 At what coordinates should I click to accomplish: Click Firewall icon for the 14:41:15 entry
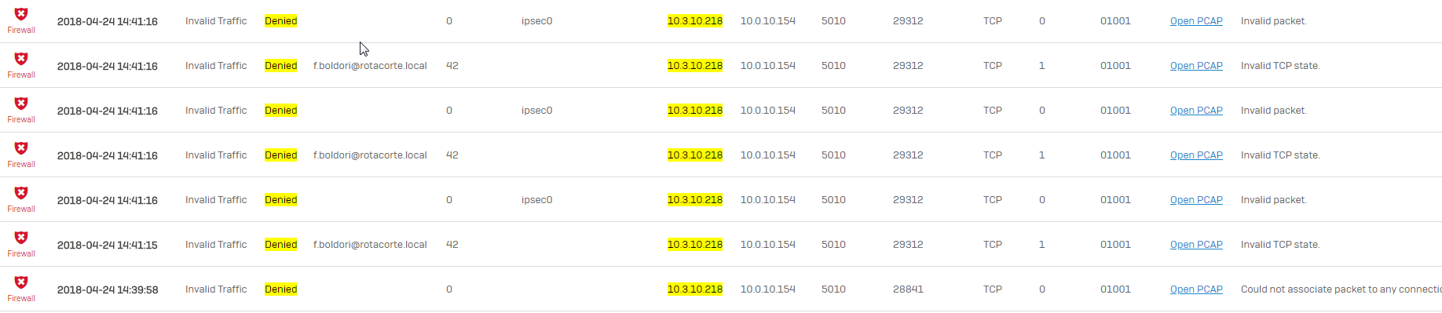(21, 238)
